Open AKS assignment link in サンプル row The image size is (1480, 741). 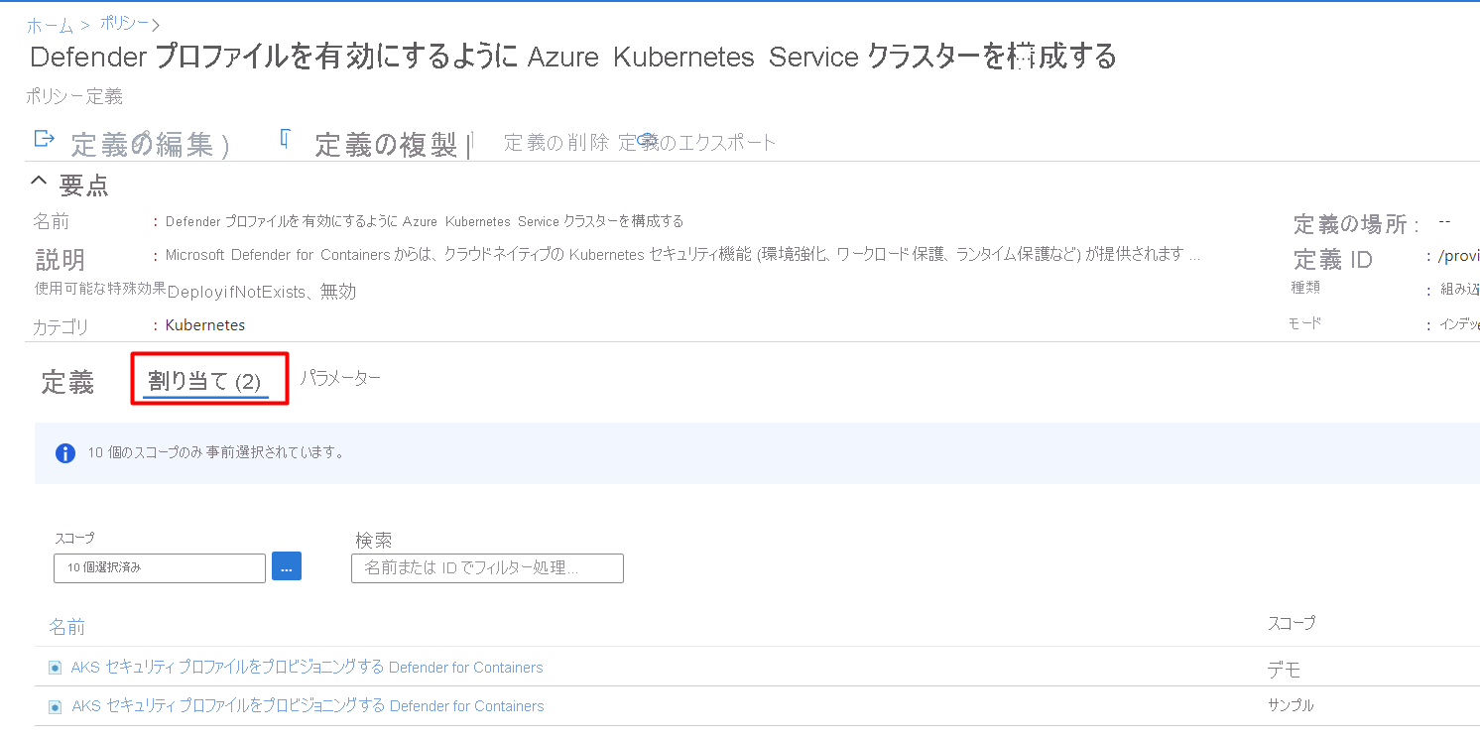coord(308,706)
